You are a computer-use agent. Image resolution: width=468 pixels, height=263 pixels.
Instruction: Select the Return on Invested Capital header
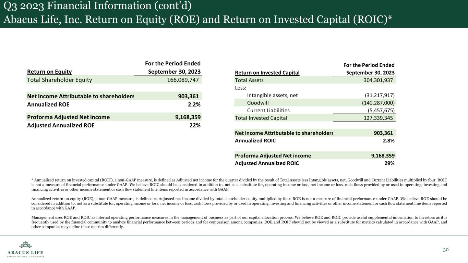(267, 73)
